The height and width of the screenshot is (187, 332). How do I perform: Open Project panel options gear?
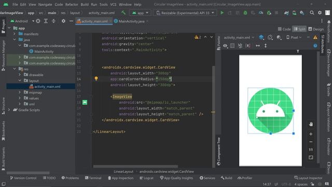pos(63,21)
